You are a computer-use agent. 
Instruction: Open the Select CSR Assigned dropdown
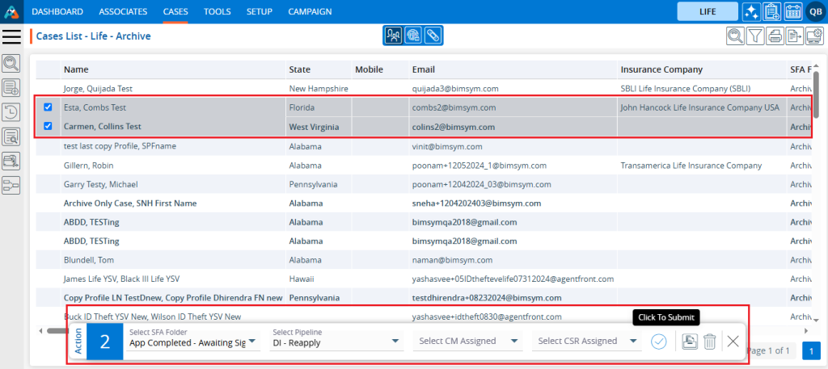click(588, 342)
